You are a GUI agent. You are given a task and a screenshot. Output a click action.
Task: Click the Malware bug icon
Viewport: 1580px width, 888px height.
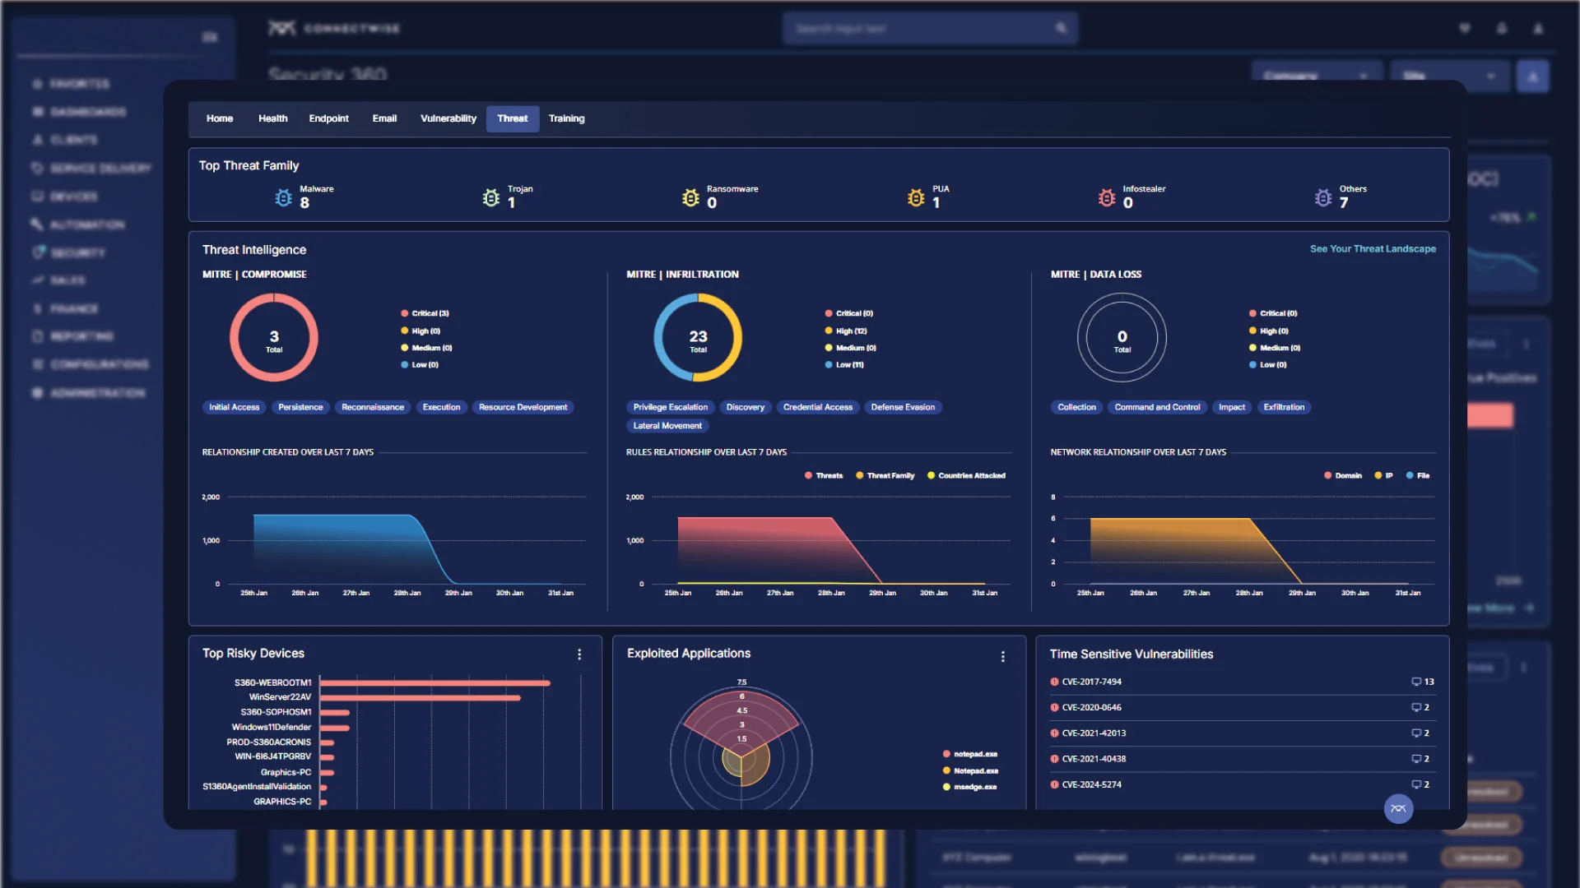283,198
